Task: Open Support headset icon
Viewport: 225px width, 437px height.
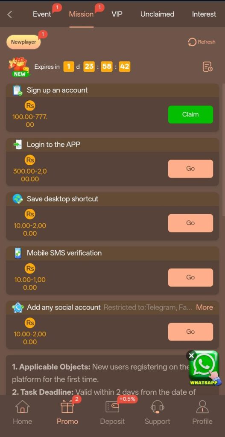Action: [x=157, y=407]
